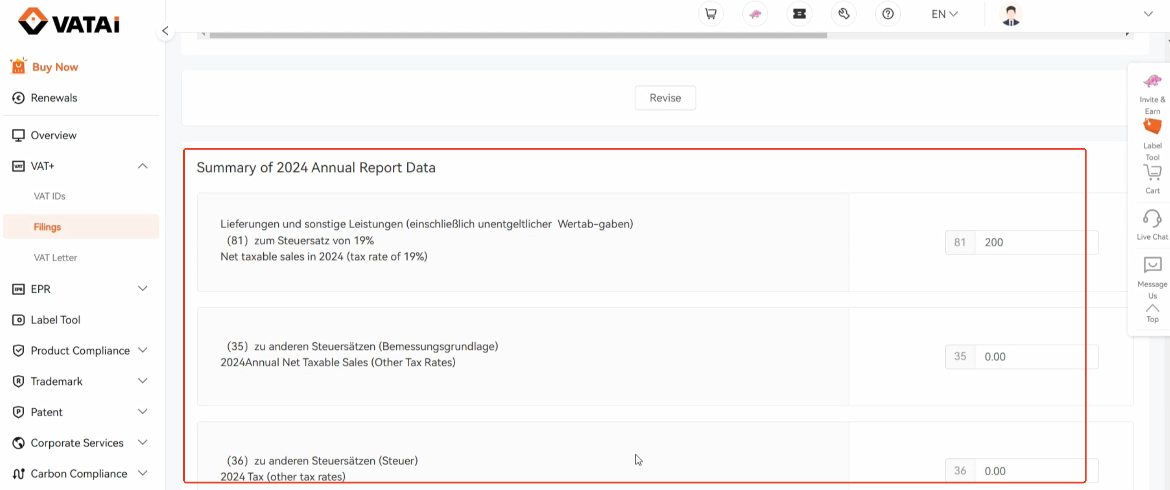Click the horizontal scrollbar thumb
This screenshot has height=490, width=1170.
518,35
